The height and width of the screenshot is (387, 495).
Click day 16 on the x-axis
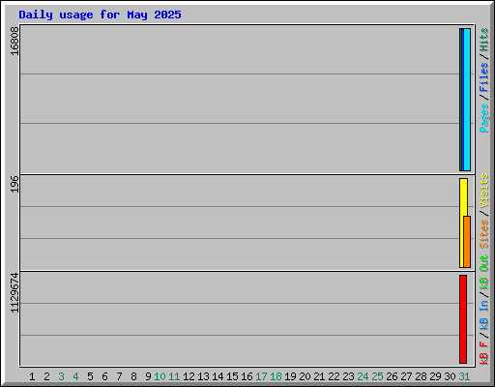coord(247,376)
